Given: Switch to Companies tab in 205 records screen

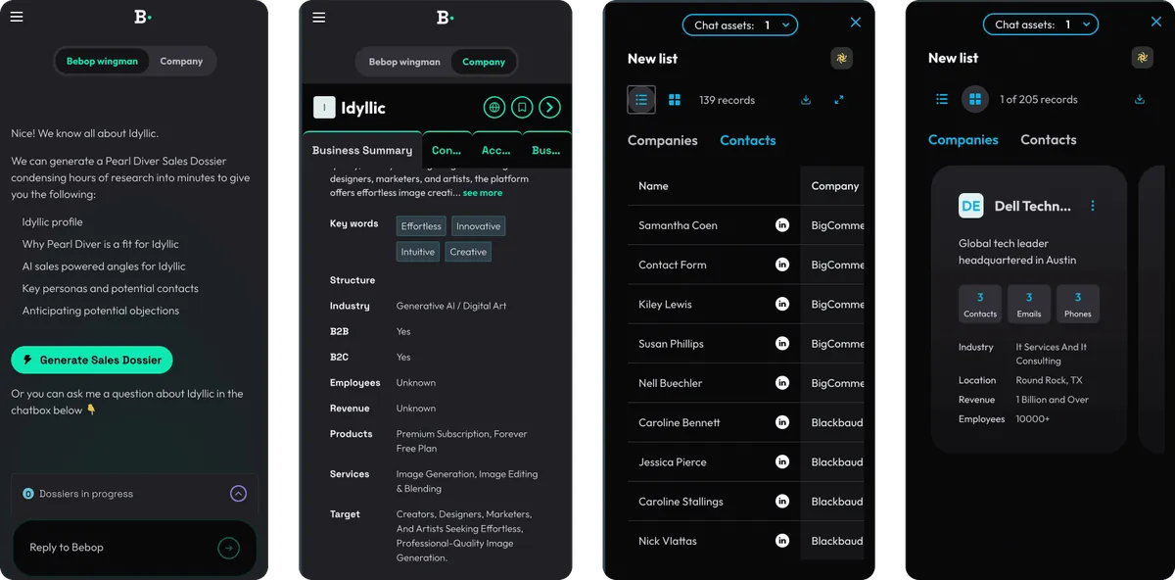Looking at the screenshot, I should point(963,139).
